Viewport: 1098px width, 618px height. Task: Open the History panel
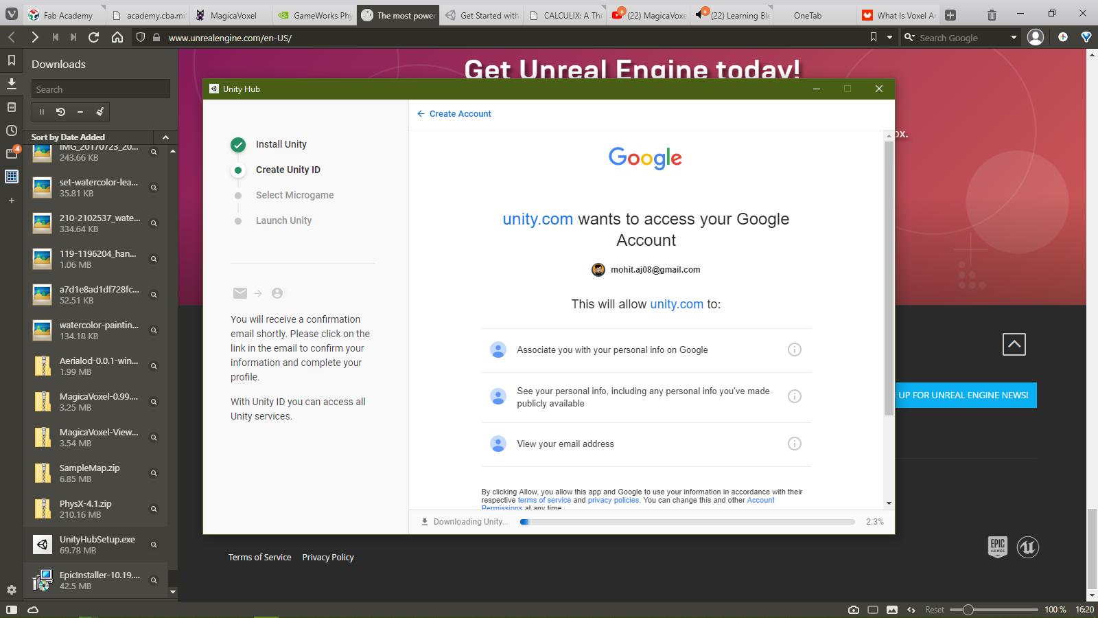point(12,130)
